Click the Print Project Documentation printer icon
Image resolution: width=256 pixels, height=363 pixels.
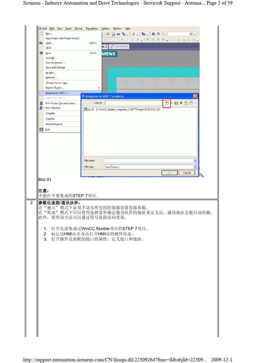click(41, 103)
